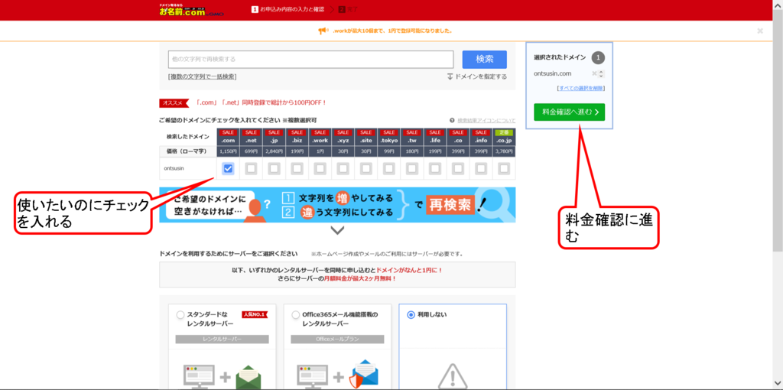Click the レンタルサーバー gray plan label
783x390 pixels.
(x=223, y=339)
